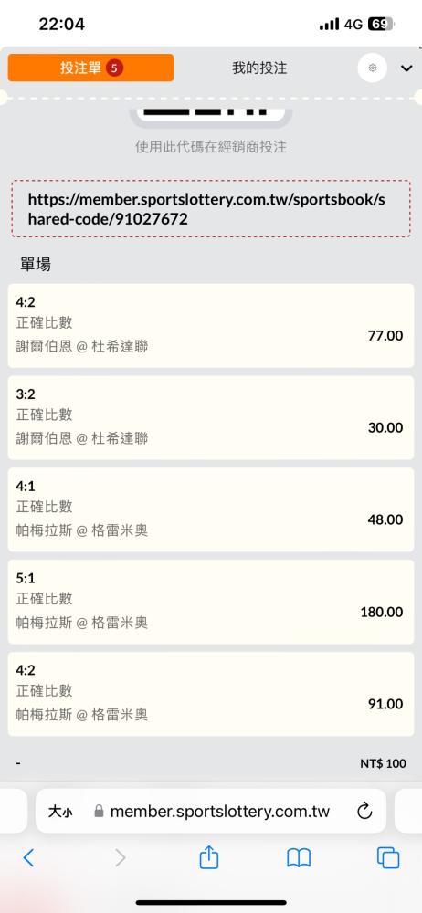The image size is (422, 913).
Task: Tap the lock icon in the address bar
Action: (99, 811)
